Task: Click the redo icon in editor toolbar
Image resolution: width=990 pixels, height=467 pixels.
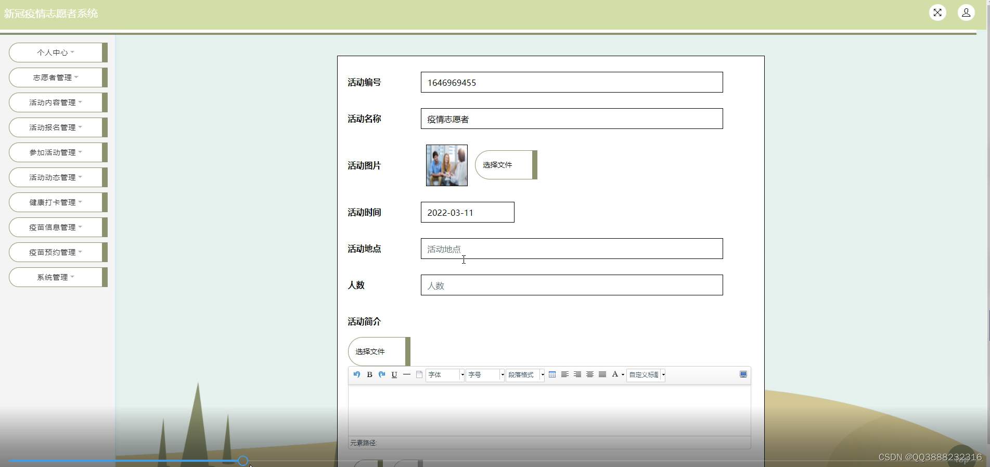Action: tap(382, 374)
